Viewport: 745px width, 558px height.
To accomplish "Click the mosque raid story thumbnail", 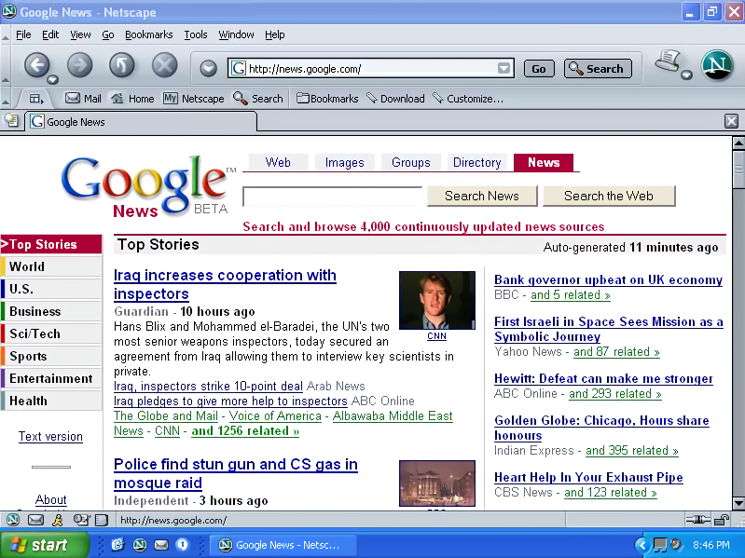I will 437,483.
